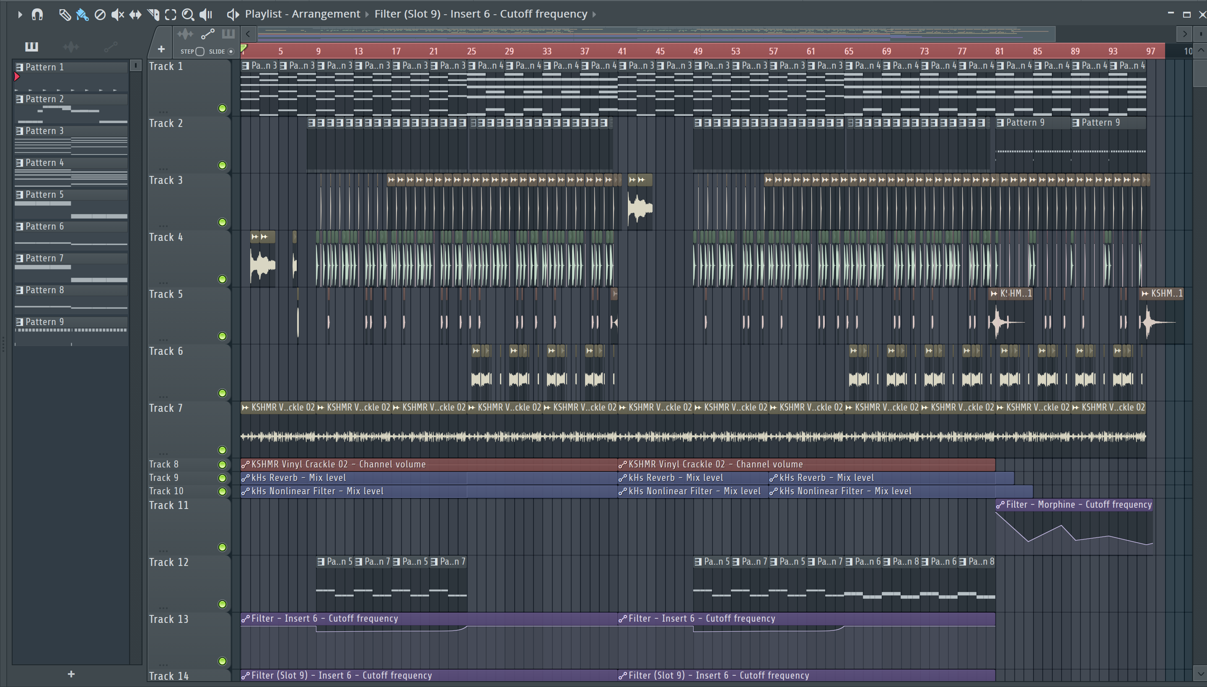The height and width of the screenshot is (687, 1207).
Task: Select the Playback scrub tool
Action: (x=206, y=15)
